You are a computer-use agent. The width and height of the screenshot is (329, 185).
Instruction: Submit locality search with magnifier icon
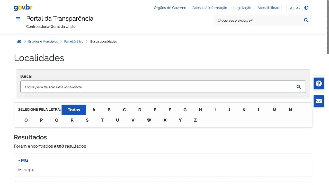coord(298,87)
